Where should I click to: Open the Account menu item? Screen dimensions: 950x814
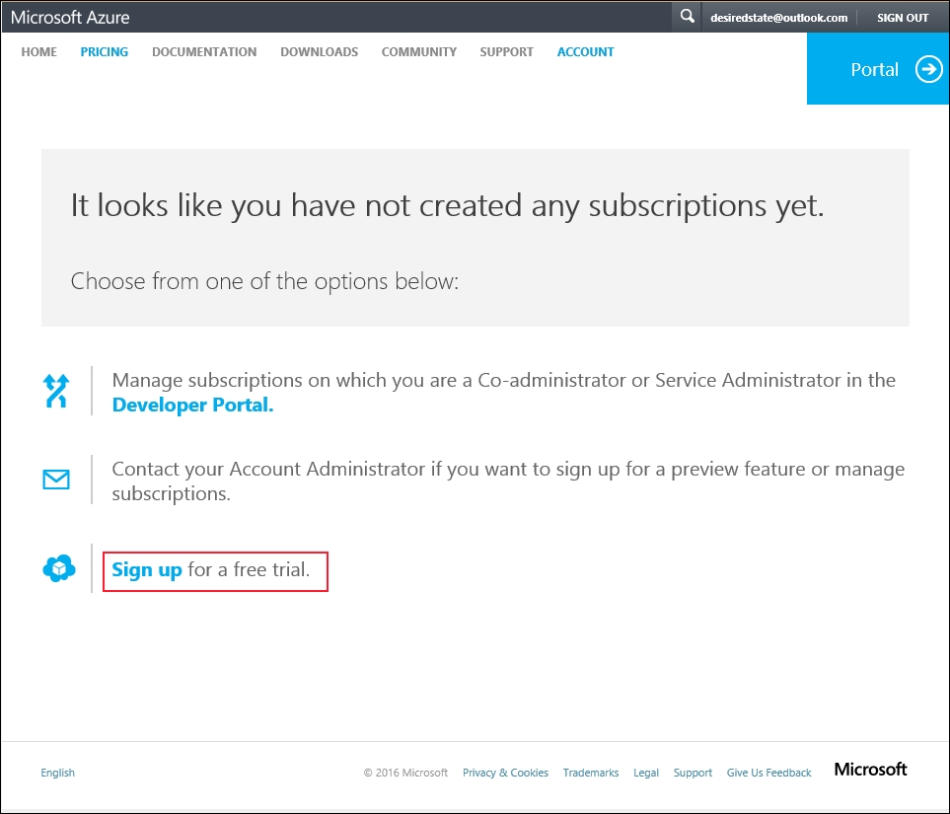[x=585, y=52]
